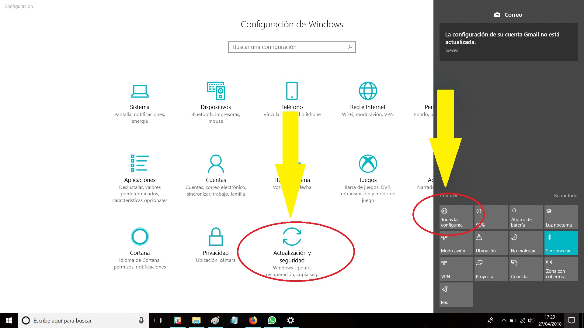Click the battery icon in tray
The width and height of the screenshot is (584, 328).
coord(513,320)
